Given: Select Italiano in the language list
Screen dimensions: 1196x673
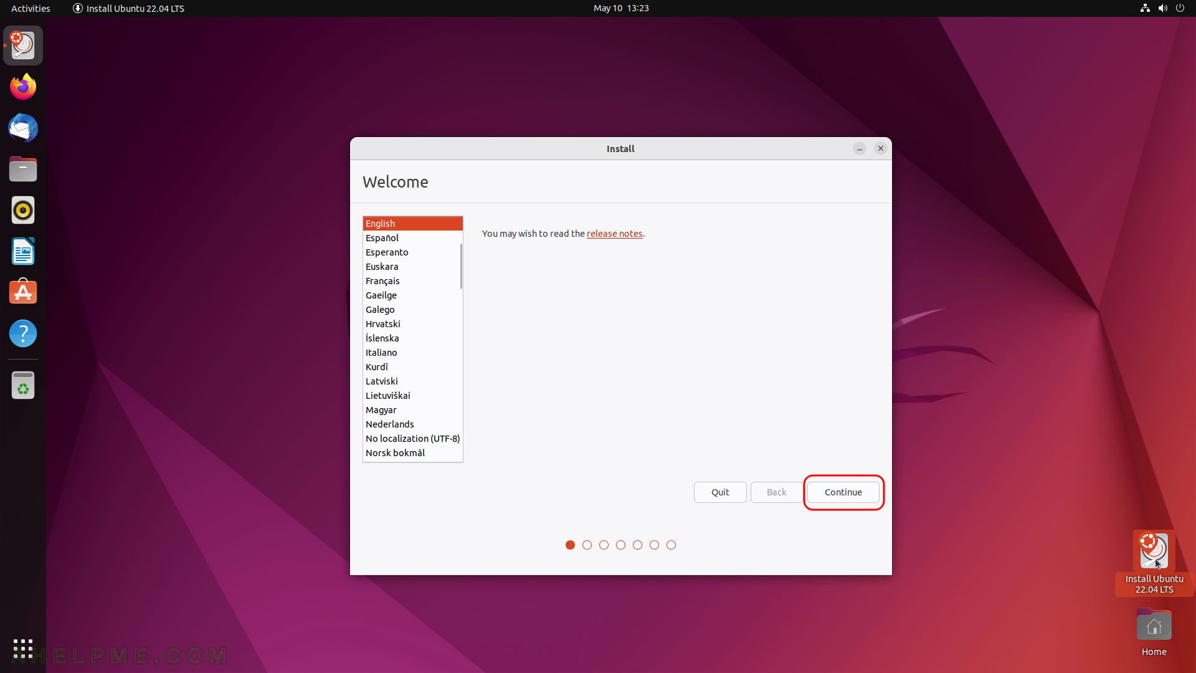Looking at the screenshot, I should pos(413,353).
